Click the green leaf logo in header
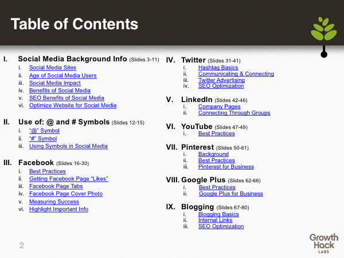Screen dimensions: 344x258 tap(323, 29)
